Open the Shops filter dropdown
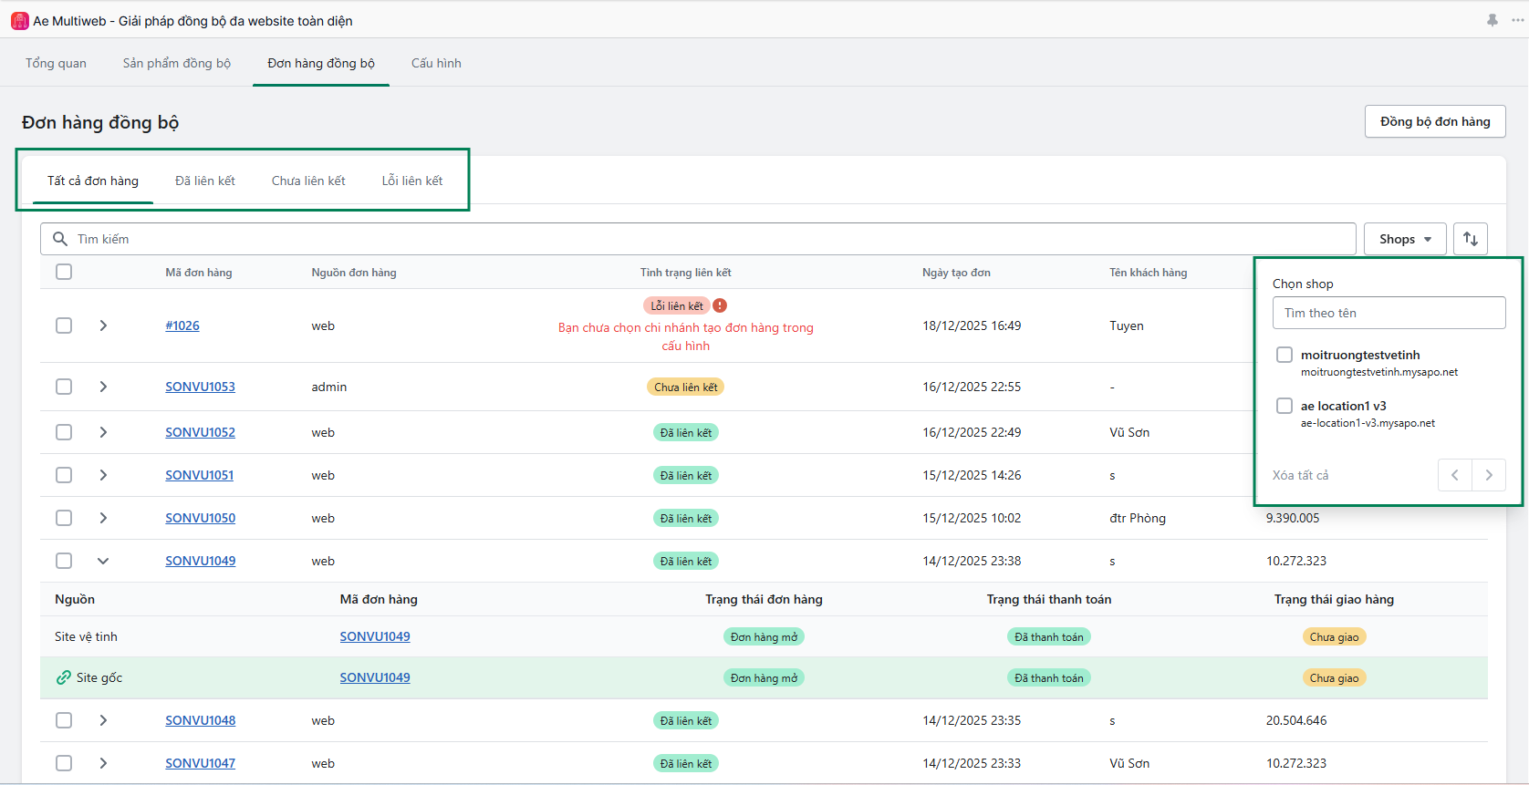Screen dimensions: 1529x785 click(1404, 239)
